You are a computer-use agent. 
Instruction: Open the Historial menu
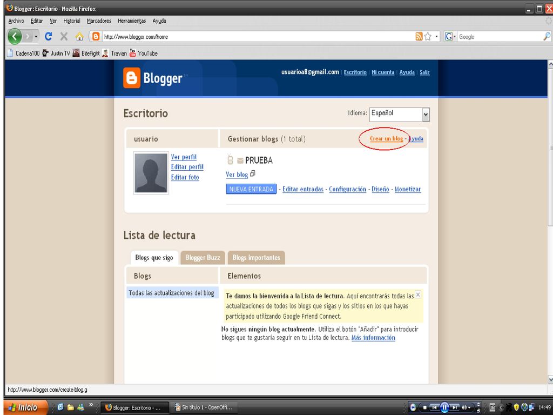pyautogui.click(x=72, y=21)
